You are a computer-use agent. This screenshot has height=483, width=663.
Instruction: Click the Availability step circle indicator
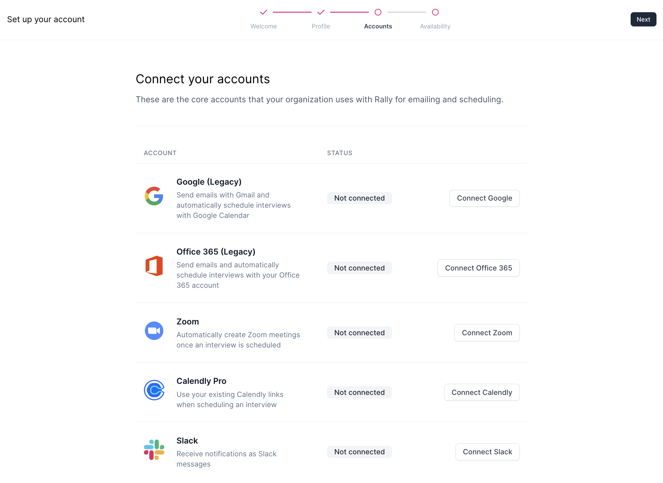point(435,12)
